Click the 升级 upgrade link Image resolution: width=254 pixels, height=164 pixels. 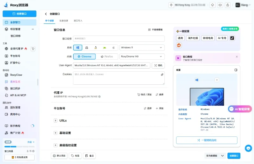(x=31, y=142)
